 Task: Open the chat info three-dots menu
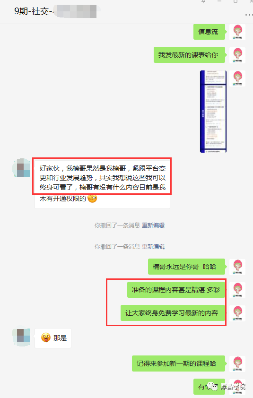point(248,15)
